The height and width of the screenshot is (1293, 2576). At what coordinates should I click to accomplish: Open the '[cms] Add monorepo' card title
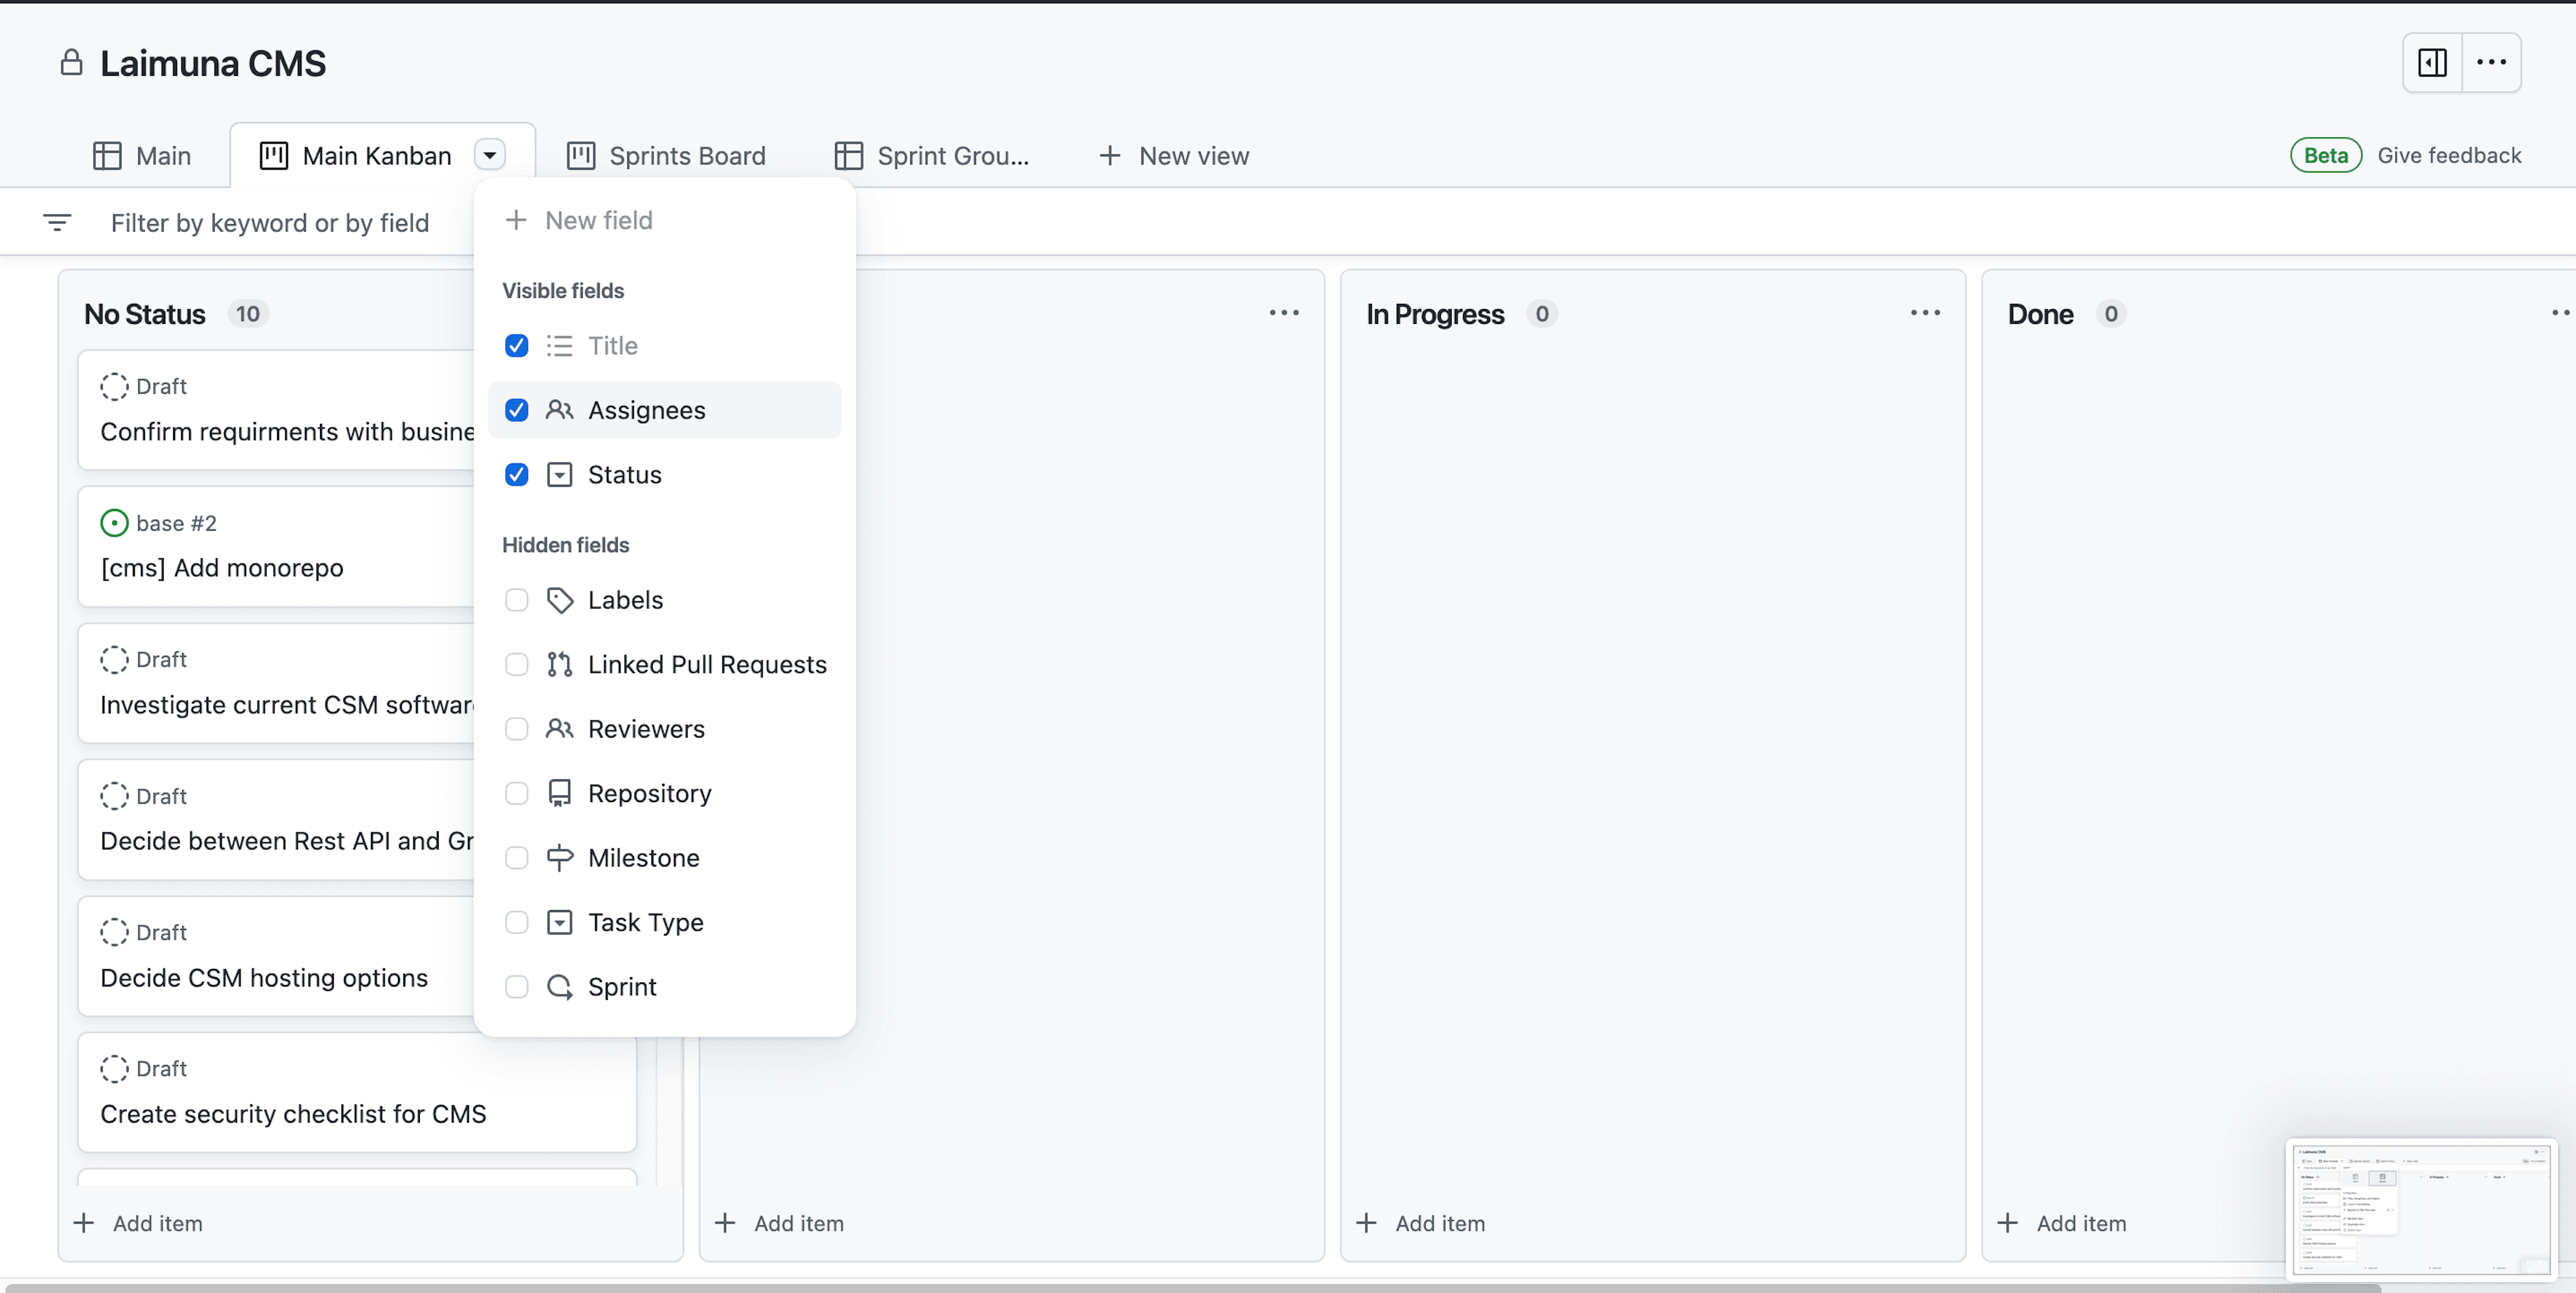click(222, 568)
